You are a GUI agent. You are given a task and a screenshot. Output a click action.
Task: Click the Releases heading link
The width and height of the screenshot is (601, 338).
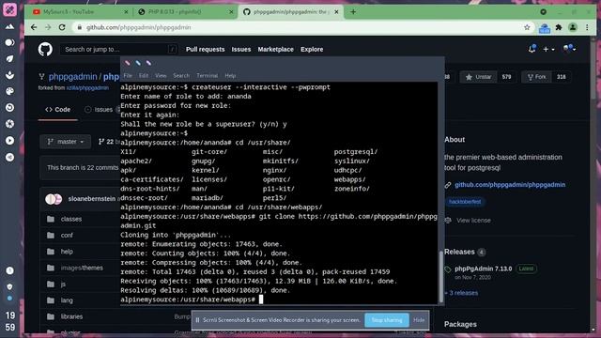tap(459, 252)
